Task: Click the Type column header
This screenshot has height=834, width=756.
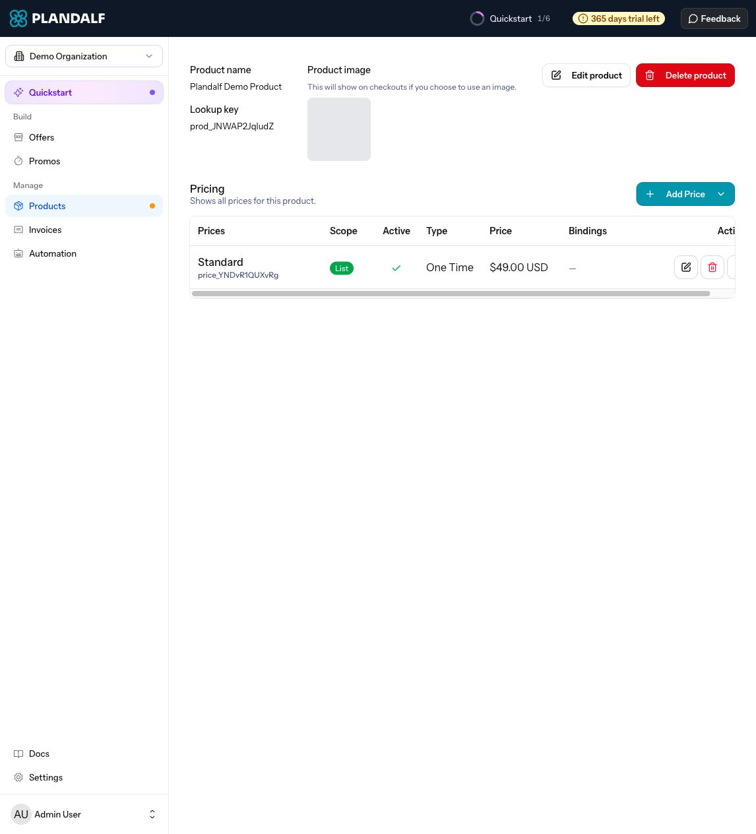Action: coord(437,231)
